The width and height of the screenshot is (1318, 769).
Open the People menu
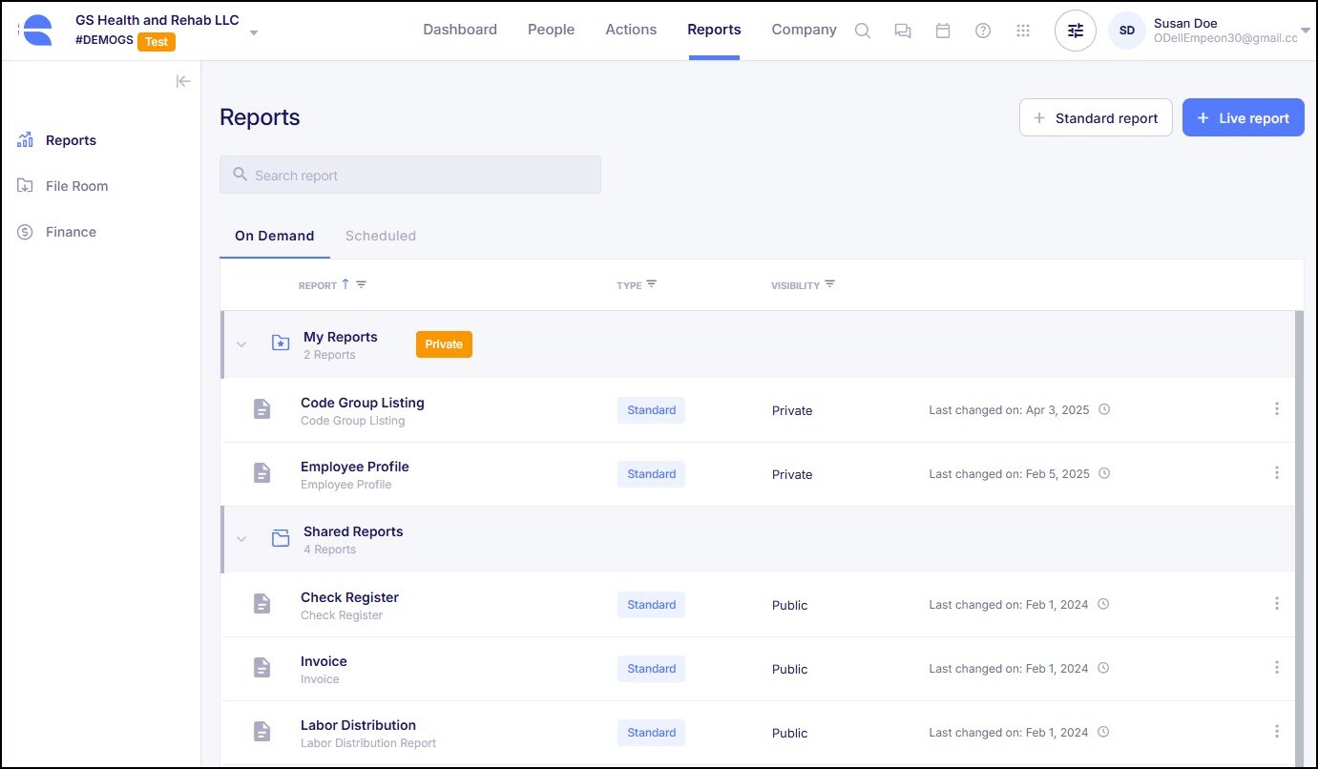point(551,30)
